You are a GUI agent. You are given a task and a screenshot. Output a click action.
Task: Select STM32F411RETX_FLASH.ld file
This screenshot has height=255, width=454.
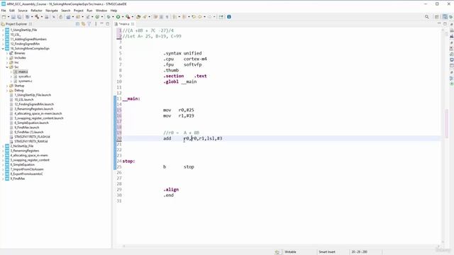32,137
